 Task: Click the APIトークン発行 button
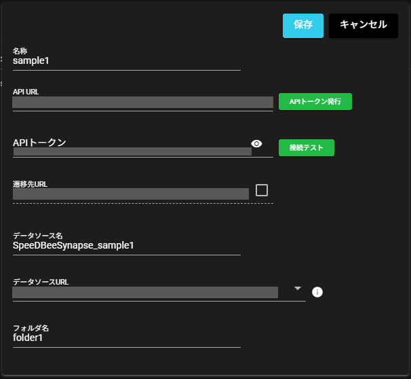click(x=315, y=101)
